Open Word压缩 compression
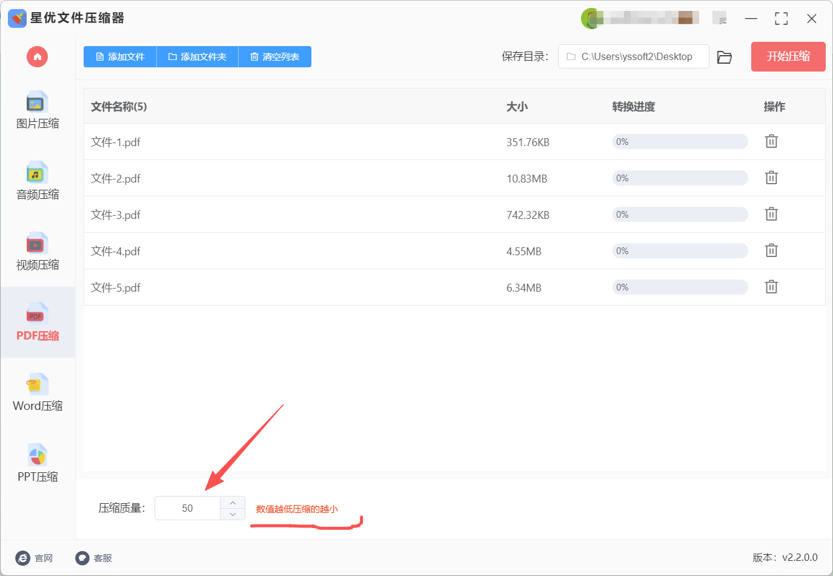This screenshot has height=576, width=833. (x=38, y=393)
